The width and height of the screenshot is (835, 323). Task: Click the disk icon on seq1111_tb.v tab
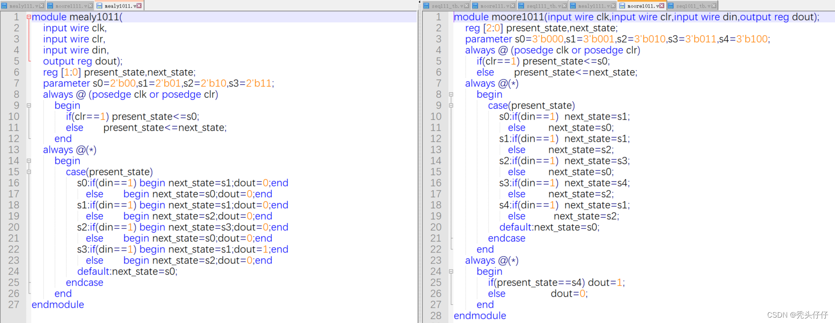coord(521,6)
